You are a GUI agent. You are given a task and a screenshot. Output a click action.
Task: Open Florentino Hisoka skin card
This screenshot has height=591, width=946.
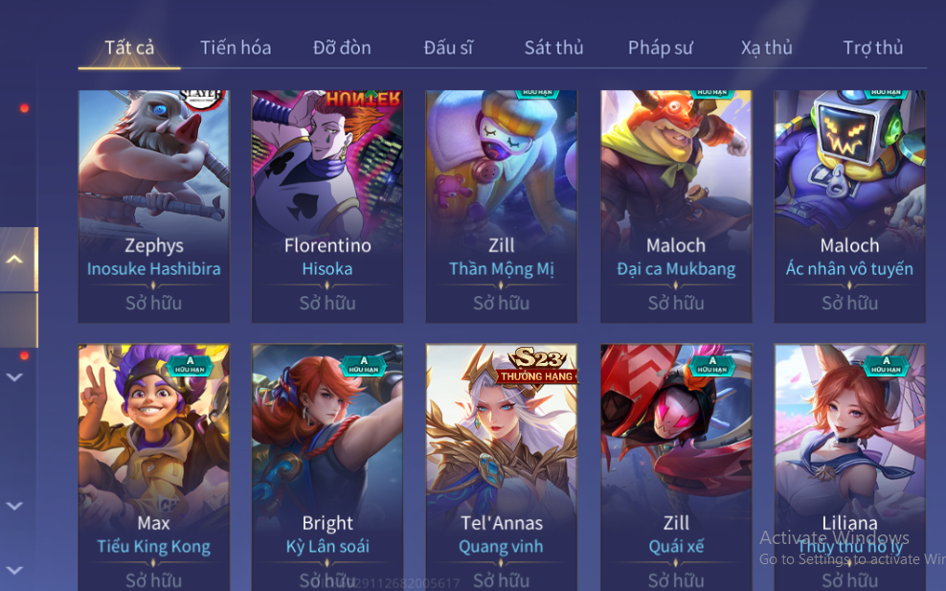[327, 206]
